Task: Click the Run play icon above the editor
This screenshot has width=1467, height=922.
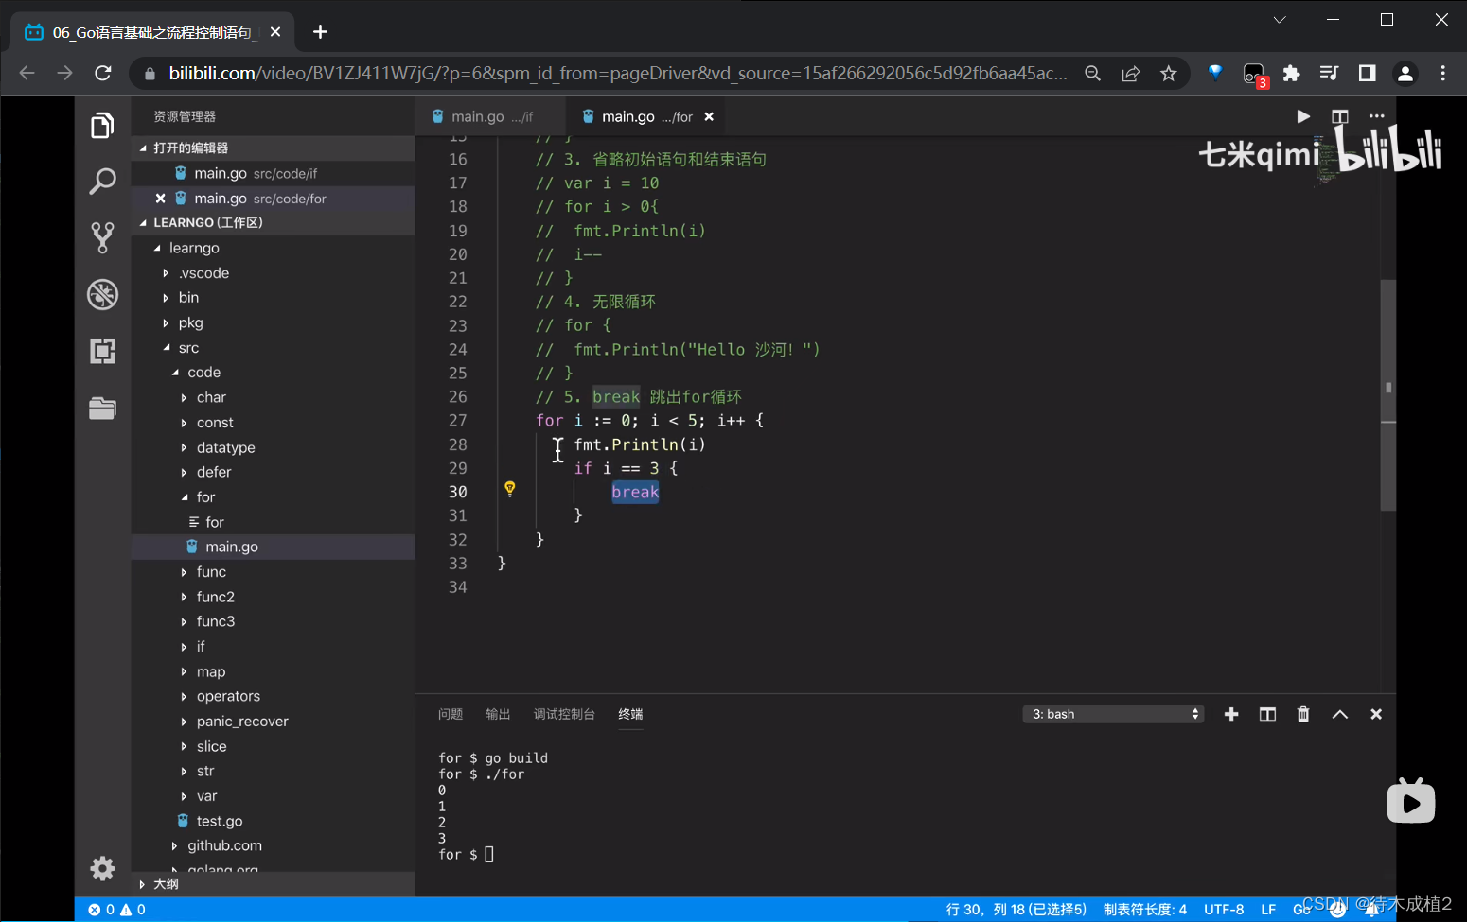Action: 1303,116
